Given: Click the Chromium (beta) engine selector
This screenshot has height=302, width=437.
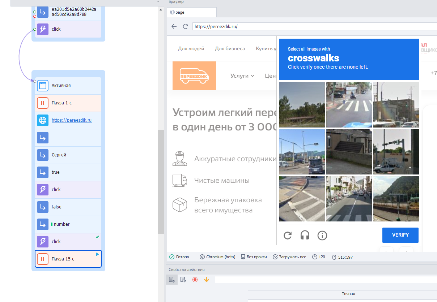Looking at the screenshot, I should pos(217,257).
